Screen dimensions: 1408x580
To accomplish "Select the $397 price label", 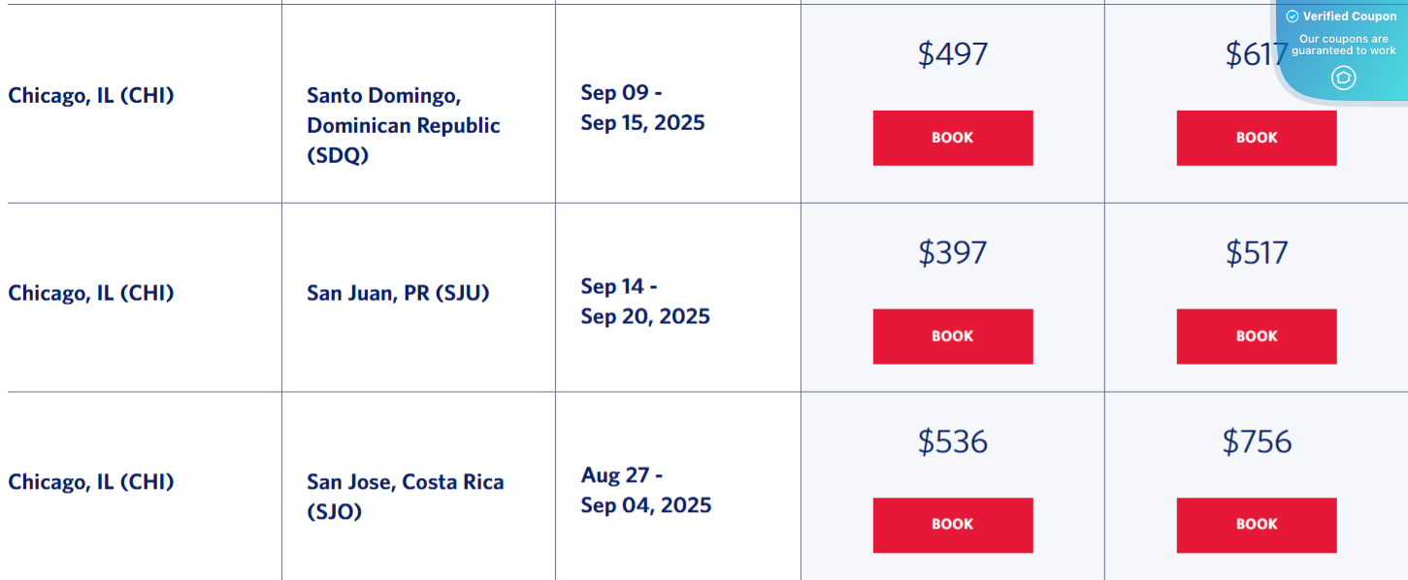I will click(952, 252).
